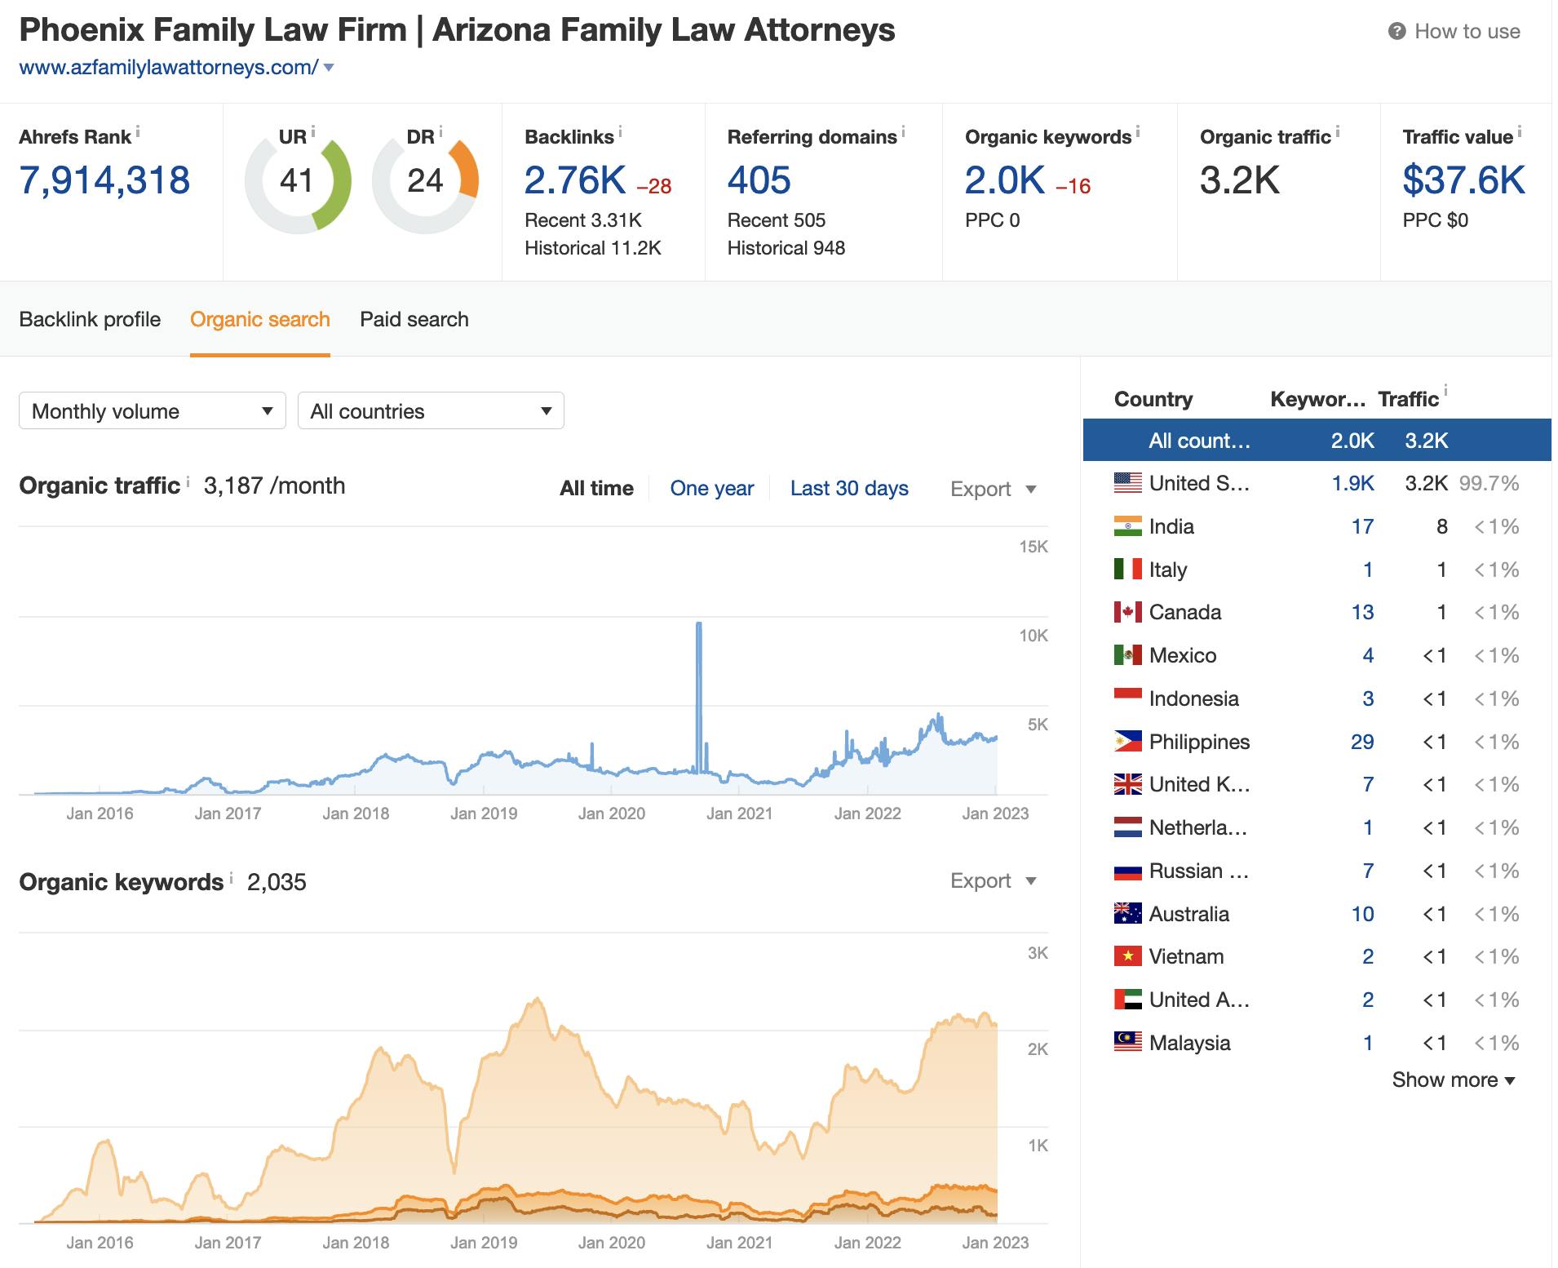This screenshot has width=1558, height=1268.
Task: Open the www.azfamilylawattorneys.com link
Action: coord(169,68)
